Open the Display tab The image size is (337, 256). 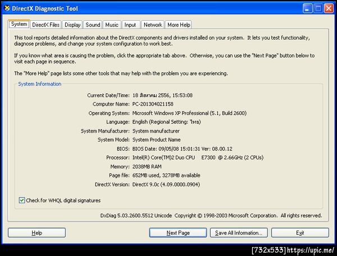pyautogui.click(x=72, y=25)
